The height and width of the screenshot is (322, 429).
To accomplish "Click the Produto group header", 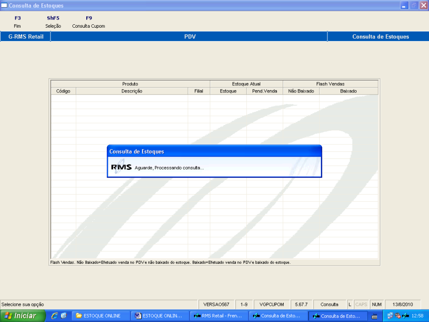I will tap(130, 84).
